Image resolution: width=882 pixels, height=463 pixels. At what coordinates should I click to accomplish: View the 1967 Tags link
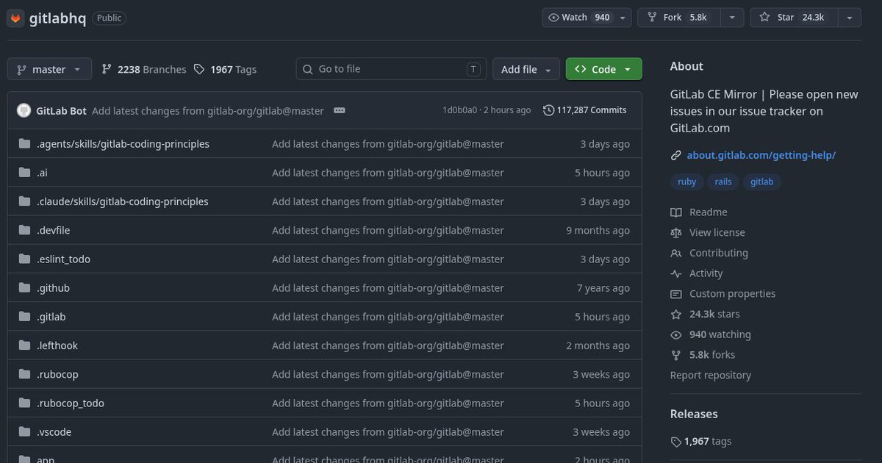225,69
